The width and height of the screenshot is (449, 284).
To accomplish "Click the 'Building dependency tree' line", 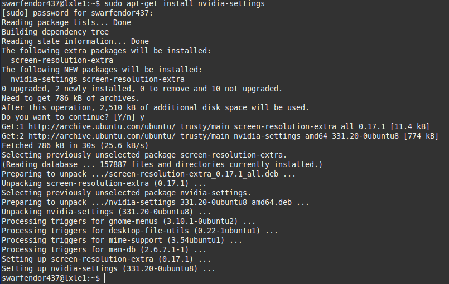I will (x=55, y=32).
